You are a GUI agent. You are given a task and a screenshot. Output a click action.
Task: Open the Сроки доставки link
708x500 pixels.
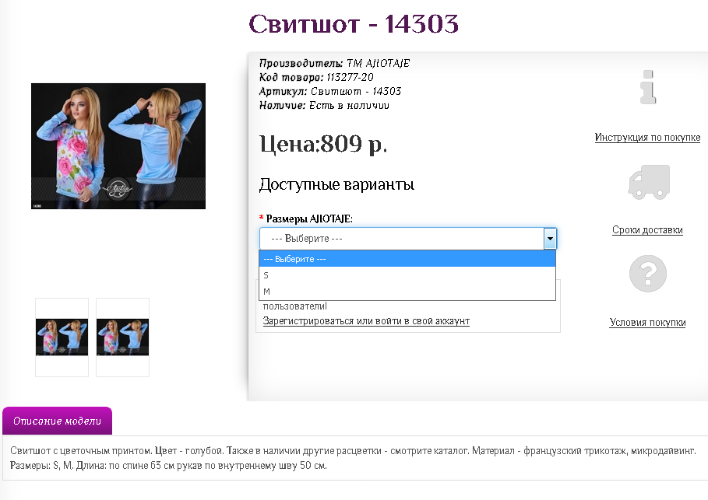(647, 229)
